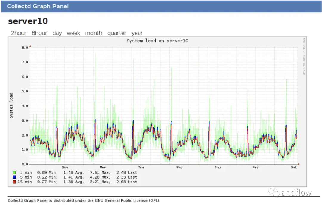Click the Wed label on the time axis
This screenshot has width=322, height=206.
pos(179,167)
